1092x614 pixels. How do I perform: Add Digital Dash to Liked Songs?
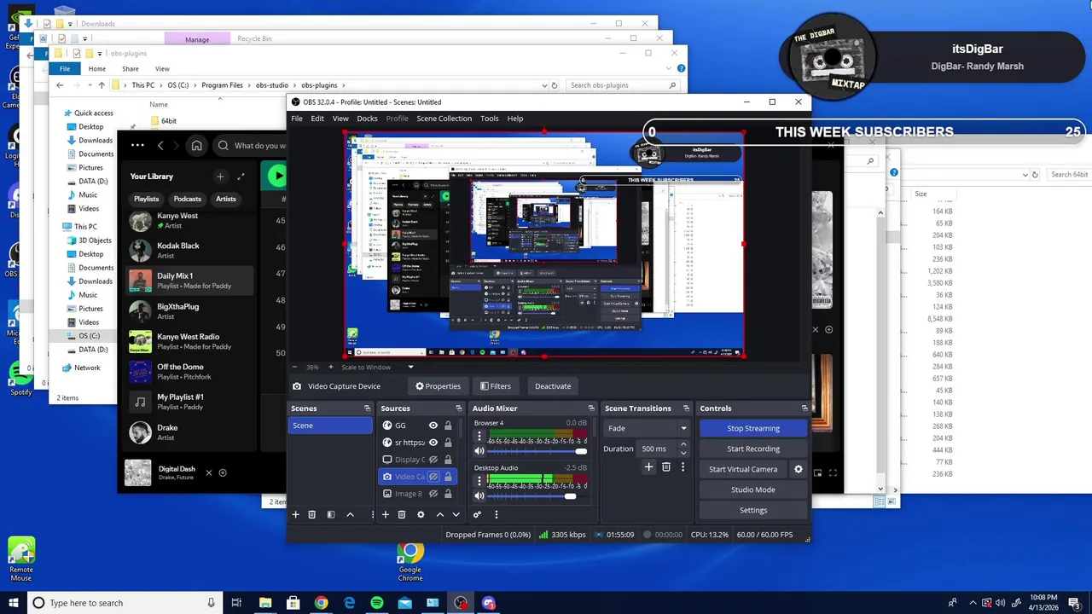click(223, 472)
